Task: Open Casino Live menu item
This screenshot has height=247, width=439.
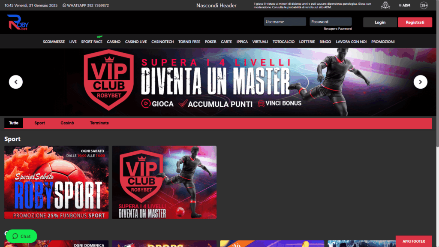Action: (136, 42)
